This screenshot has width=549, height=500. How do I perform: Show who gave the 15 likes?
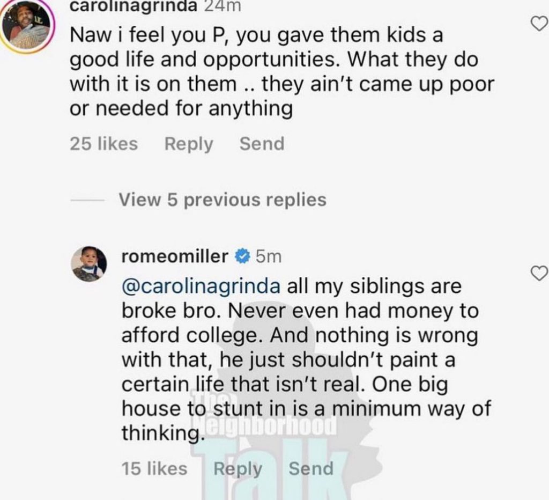coord(154,468)
